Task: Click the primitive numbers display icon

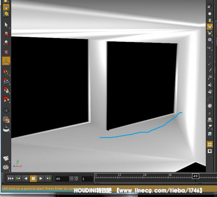Action: [x=210, y=91]
